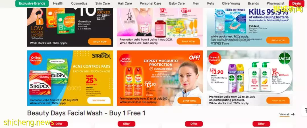This screenshot has height=128, width=307.
Task: Click Shop Now on Dettol banner
Action: (x=278, y=101)
